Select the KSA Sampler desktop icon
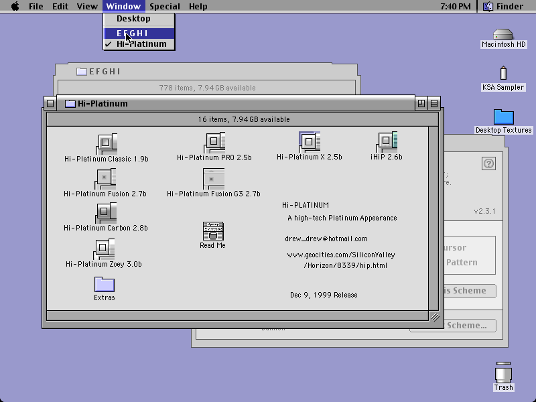Screen dimensions: 536x402 (503, 73)
